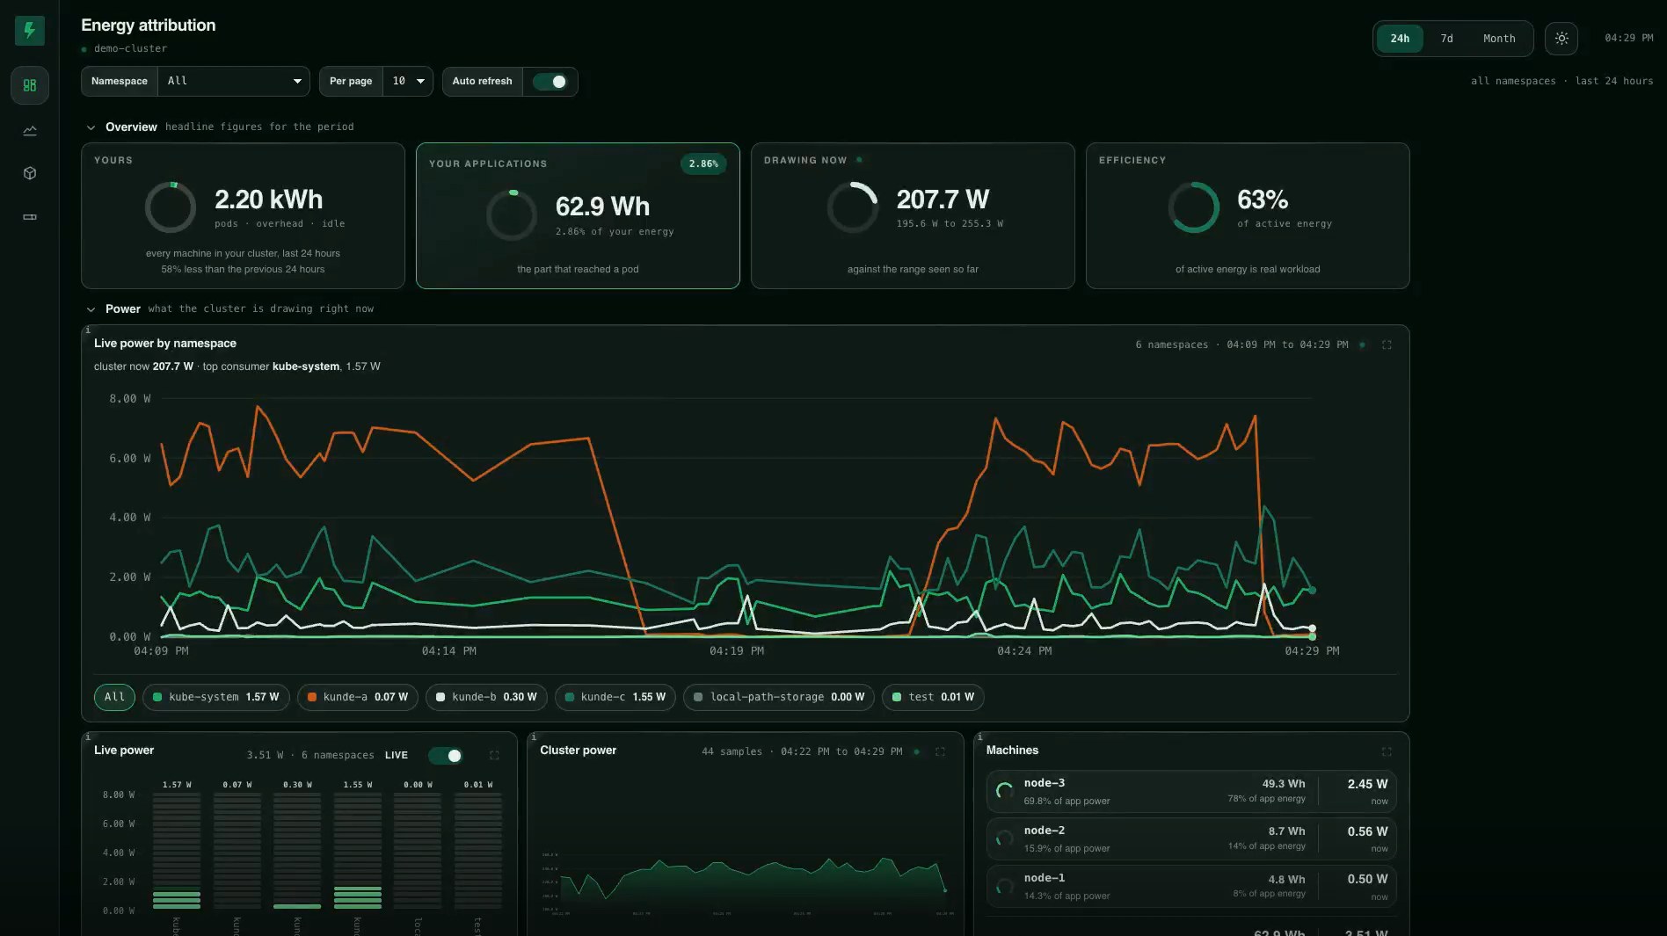Select the 24h time range tab

1400,39
